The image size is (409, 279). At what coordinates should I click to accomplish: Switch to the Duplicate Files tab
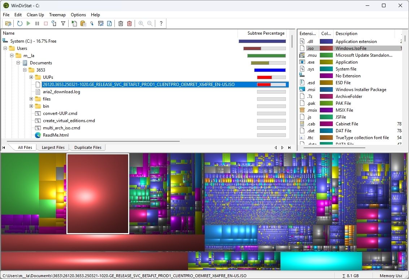88,147
